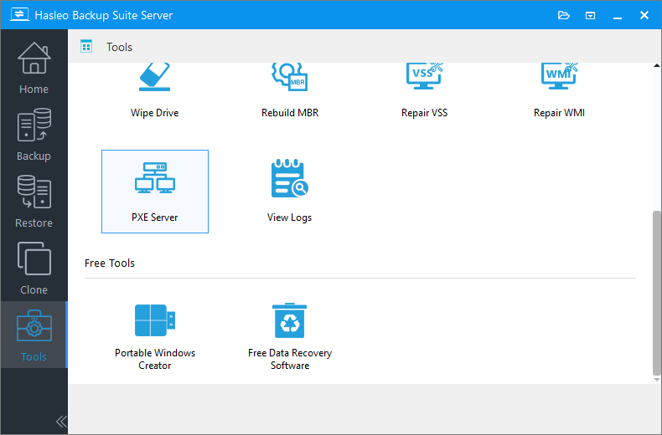Open the Restore section
The image size is (662, 435).
(x=34, y=201)
